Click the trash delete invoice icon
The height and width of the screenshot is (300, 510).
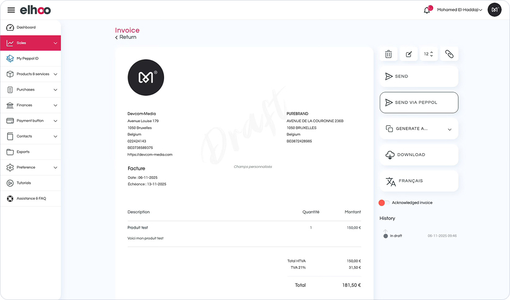[388, 54]
